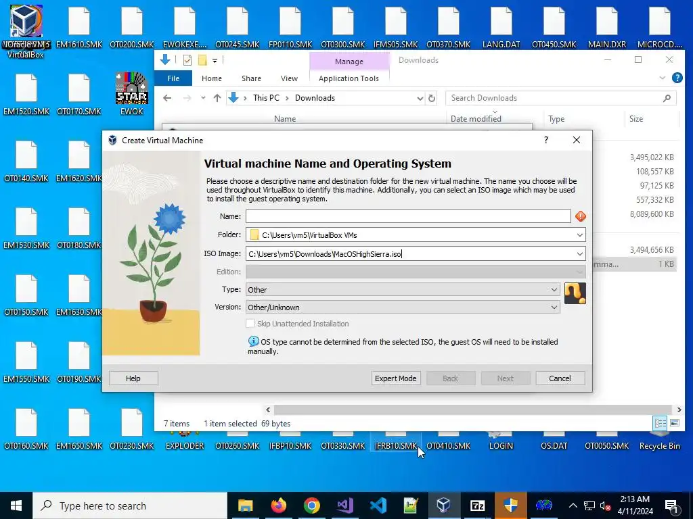Click the globe application icon on taskbar

[x=543, y=505]
